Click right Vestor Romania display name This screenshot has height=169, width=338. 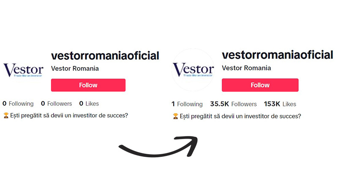point(246,68)
